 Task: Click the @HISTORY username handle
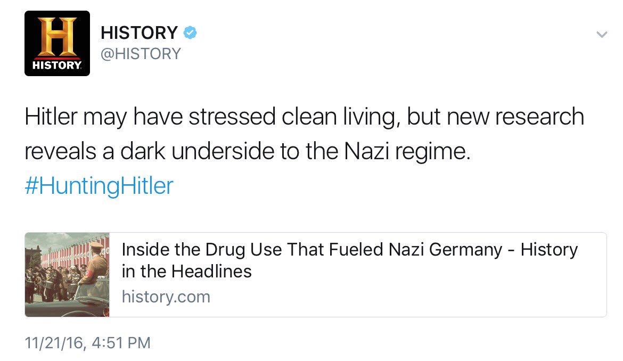pos(141,54)
